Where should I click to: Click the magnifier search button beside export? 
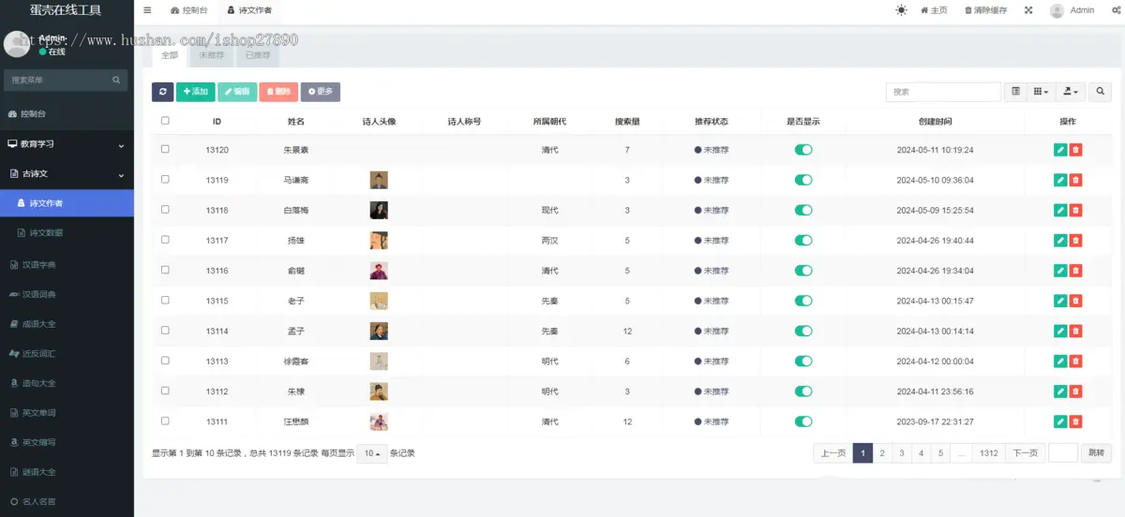pos(1100,92)
